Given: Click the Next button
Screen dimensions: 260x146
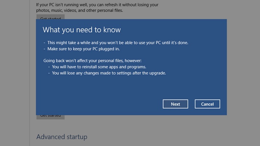Looking at the screenshot, I should tap(175, 104).
